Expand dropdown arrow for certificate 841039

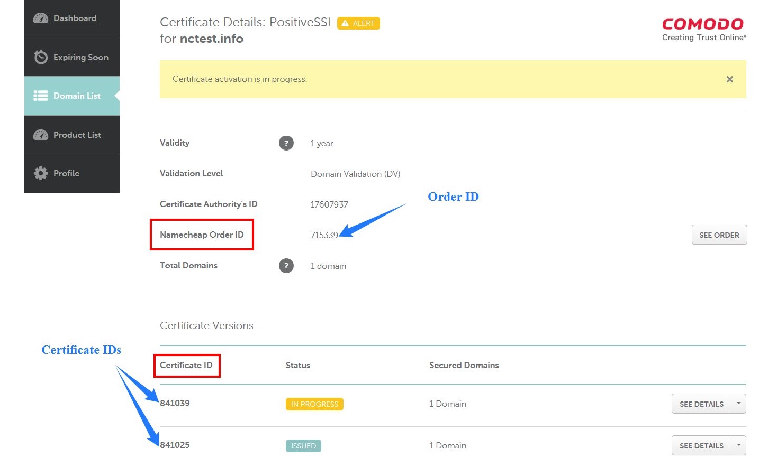(739, 404)
